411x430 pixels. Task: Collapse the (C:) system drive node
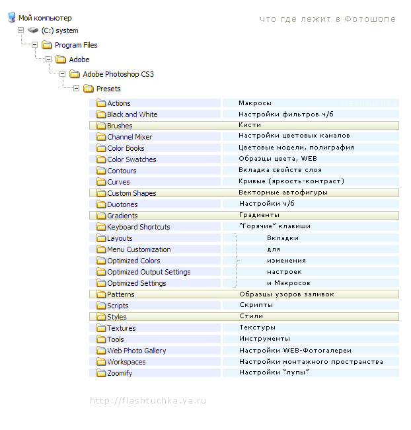(x=21, y=30)
